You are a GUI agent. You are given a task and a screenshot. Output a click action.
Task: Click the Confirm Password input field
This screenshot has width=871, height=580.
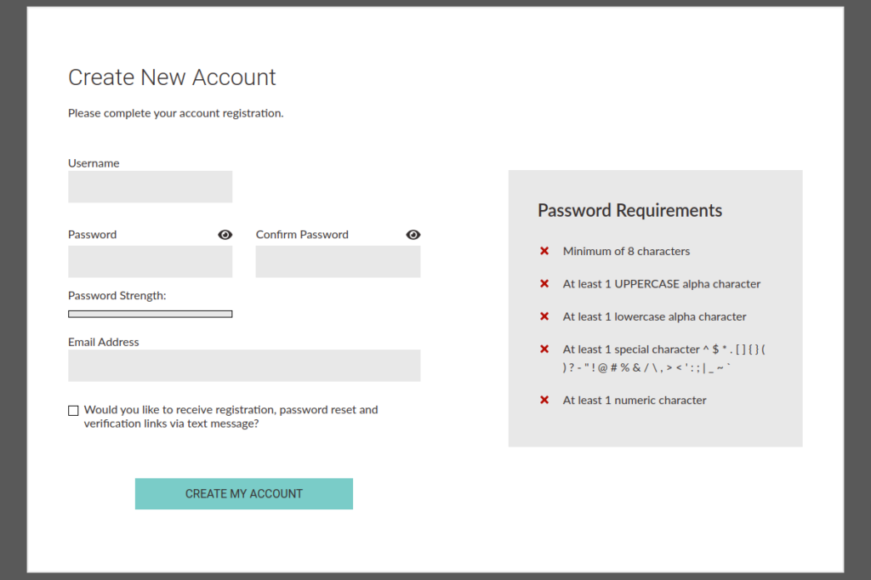(x=338, y=261)
